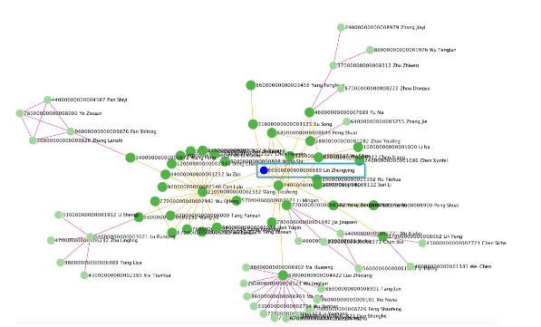Click the Chen Sicheng node circle
Image resolution: width=541 pixels, height=327 pixels.
(x=422, y=243)
